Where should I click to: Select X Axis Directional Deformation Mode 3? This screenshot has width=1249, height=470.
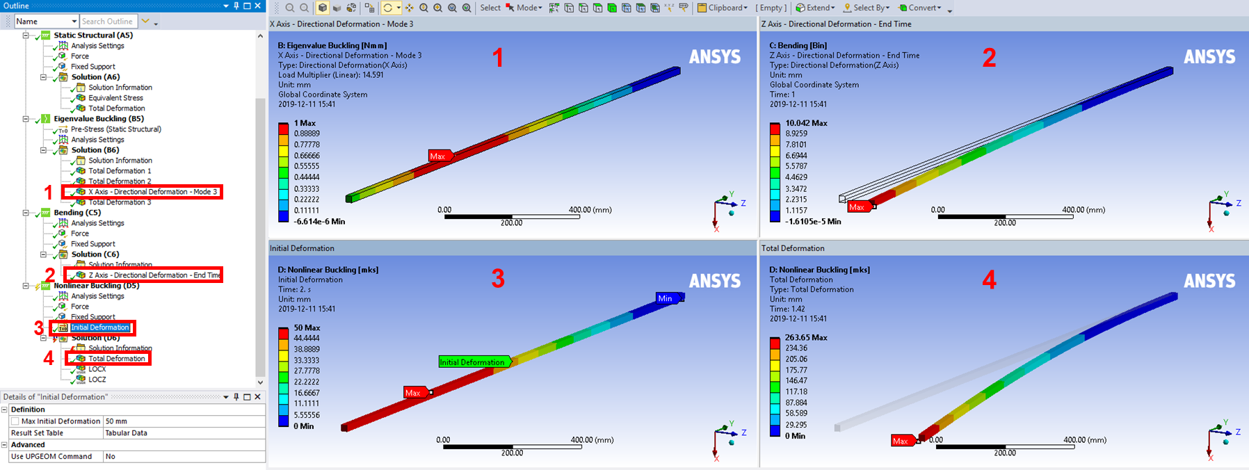click(152, 192)
